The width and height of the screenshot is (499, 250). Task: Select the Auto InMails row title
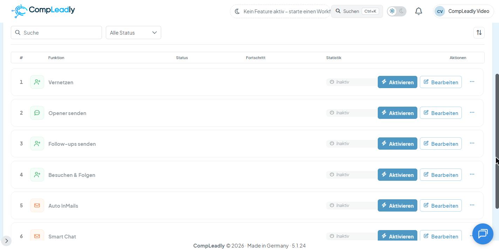[x=63, y=206]
